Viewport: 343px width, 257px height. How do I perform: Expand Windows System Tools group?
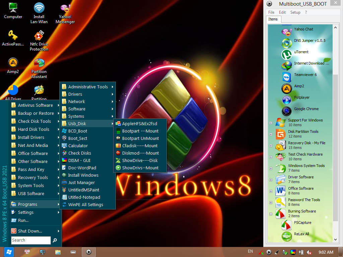coord(271,168)
